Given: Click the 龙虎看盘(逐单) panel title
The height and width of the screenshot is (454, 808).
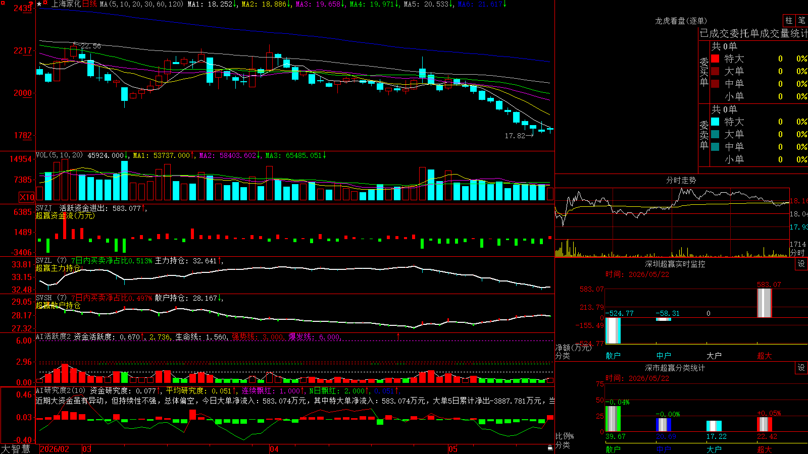Looking at the screenshot, I should click(681, 21).
